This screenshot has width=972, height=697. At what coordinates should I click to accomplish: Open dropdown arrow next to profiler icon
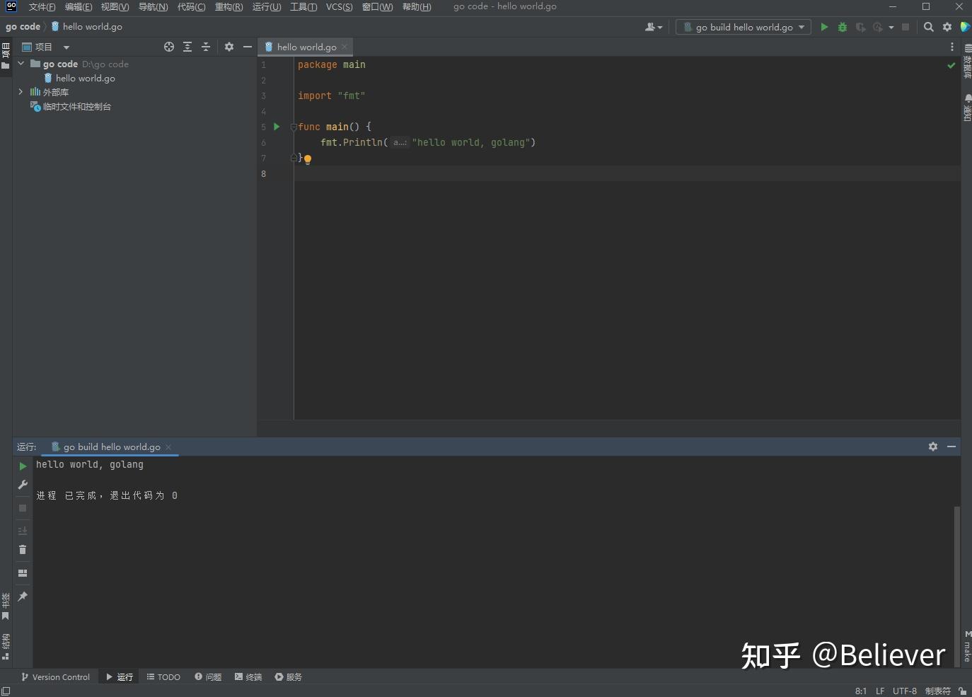pos(891,27)
